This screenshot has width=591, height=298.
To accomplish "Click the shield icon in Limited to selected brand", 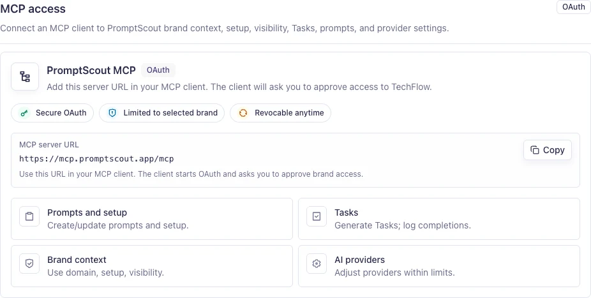I will 112,113.
